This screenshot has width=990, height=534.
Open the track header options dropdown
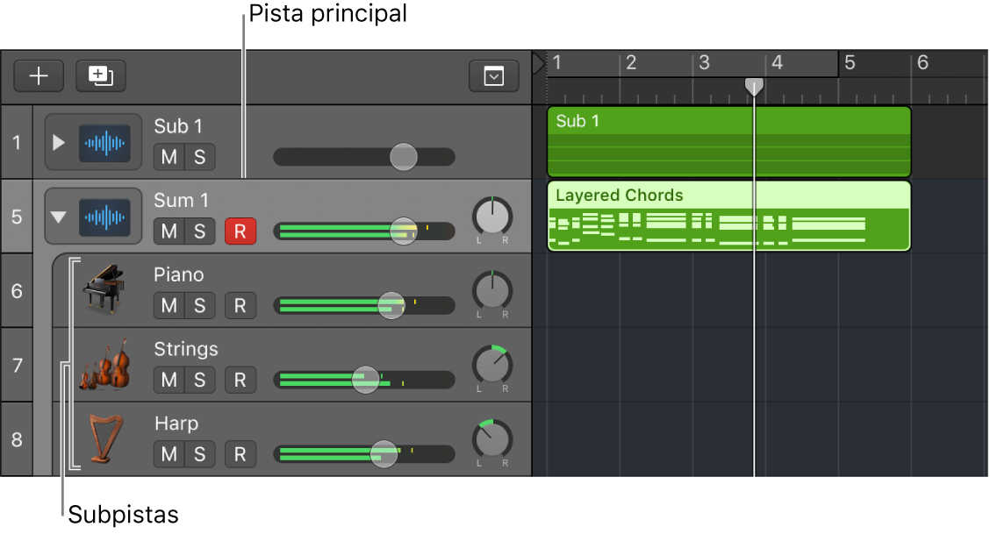coord(494,76)
